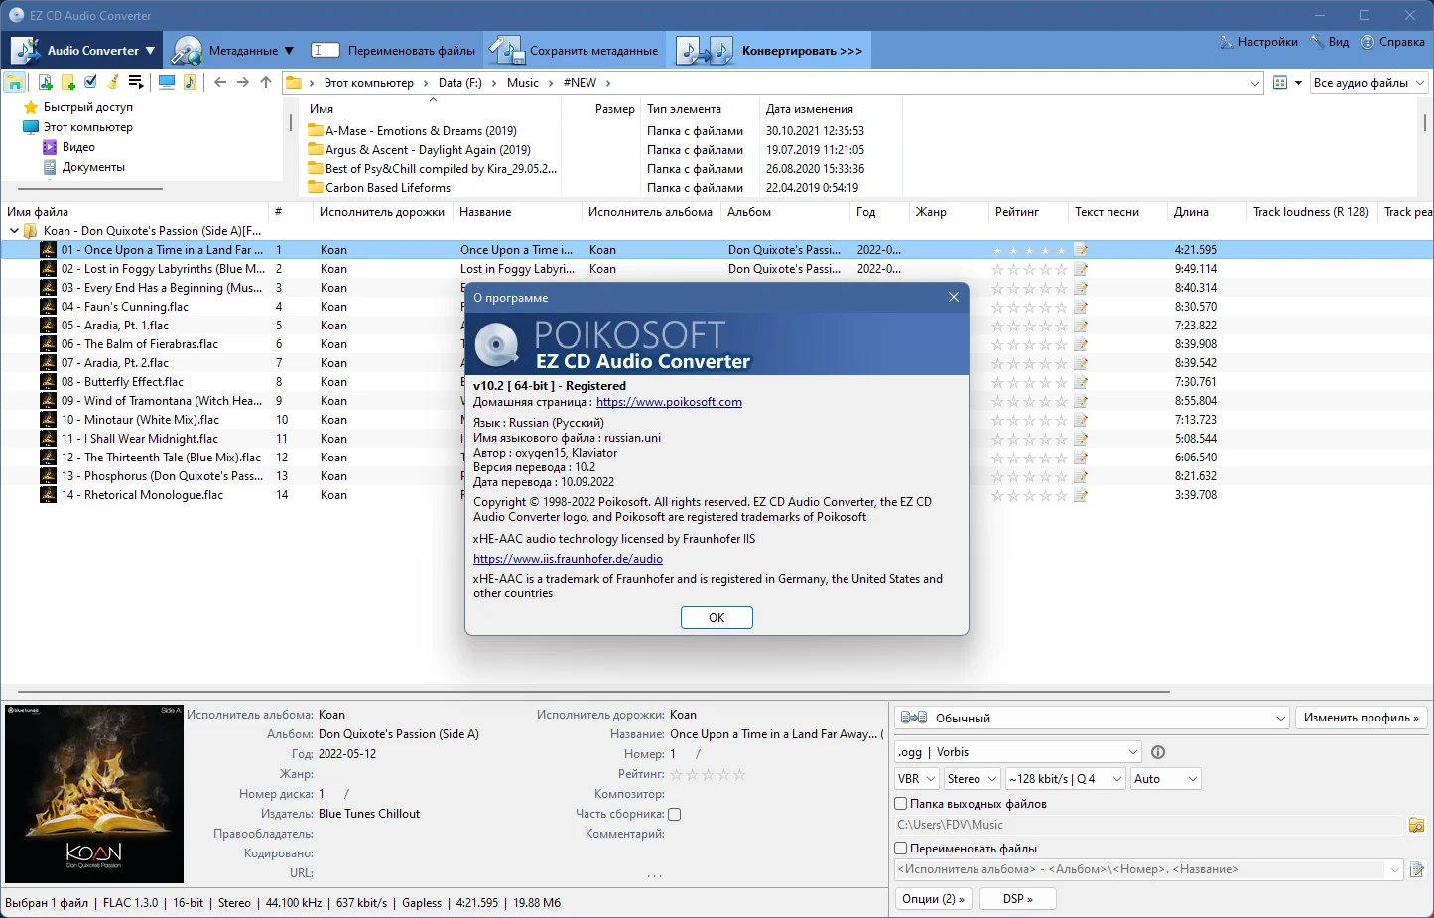Set rating stars for 08 - Butterfly Effect row
Screen dimensions: 1434x918
pos(1029,382)
